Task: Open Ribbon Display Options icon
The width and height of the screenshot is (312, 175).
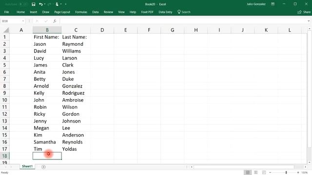Action: point(273,4)
